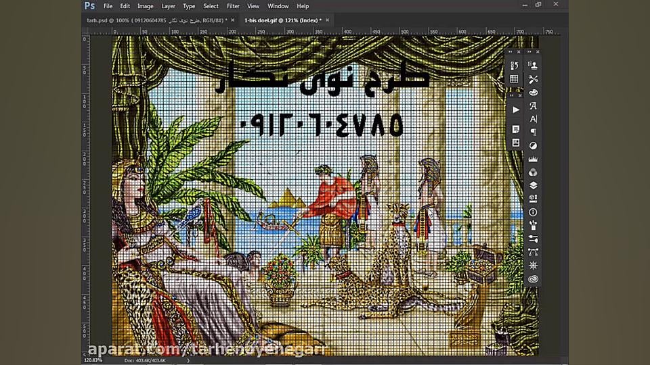
Task: Open the Layers panel icon
Action: click(x=534, y=185)
